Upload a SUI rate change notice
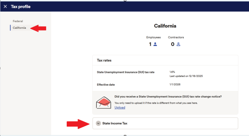The image size is (249, 136). (120, 107)
